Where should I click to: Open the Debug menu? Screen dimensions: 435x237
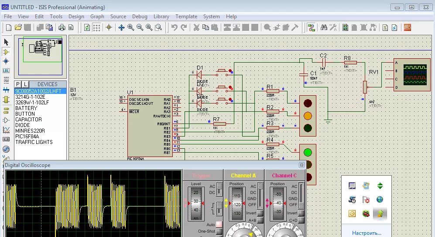click(140, 17)
